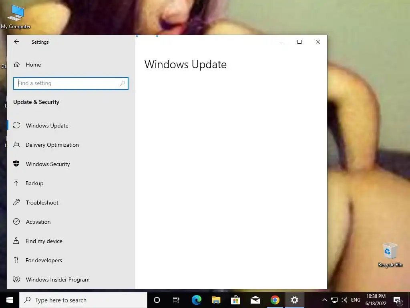The height and width of the screenshot is (308, 410).
Task: Click the Find a setting search field
Action: point(70,83)
